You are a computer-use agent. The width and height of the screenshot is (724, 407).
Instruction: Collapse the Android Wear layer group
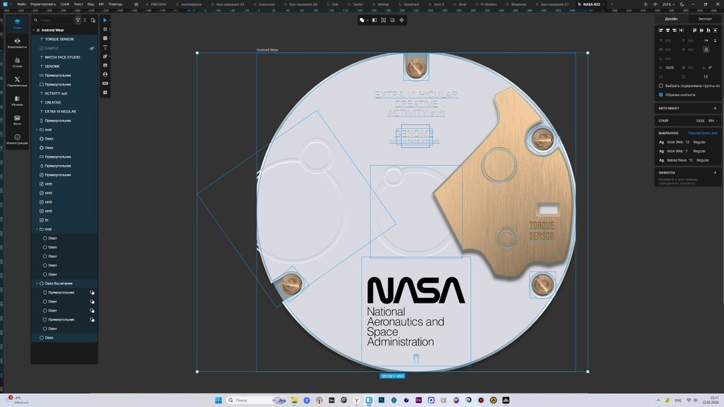(34, 30)
